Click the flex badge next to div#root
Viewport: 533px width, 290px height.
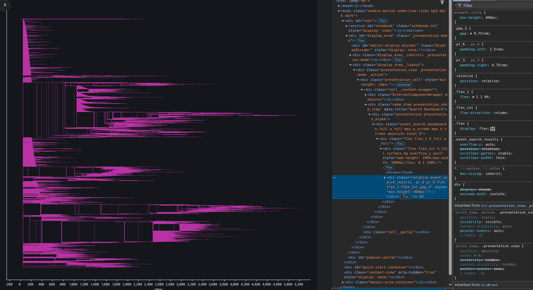point(383,21)
